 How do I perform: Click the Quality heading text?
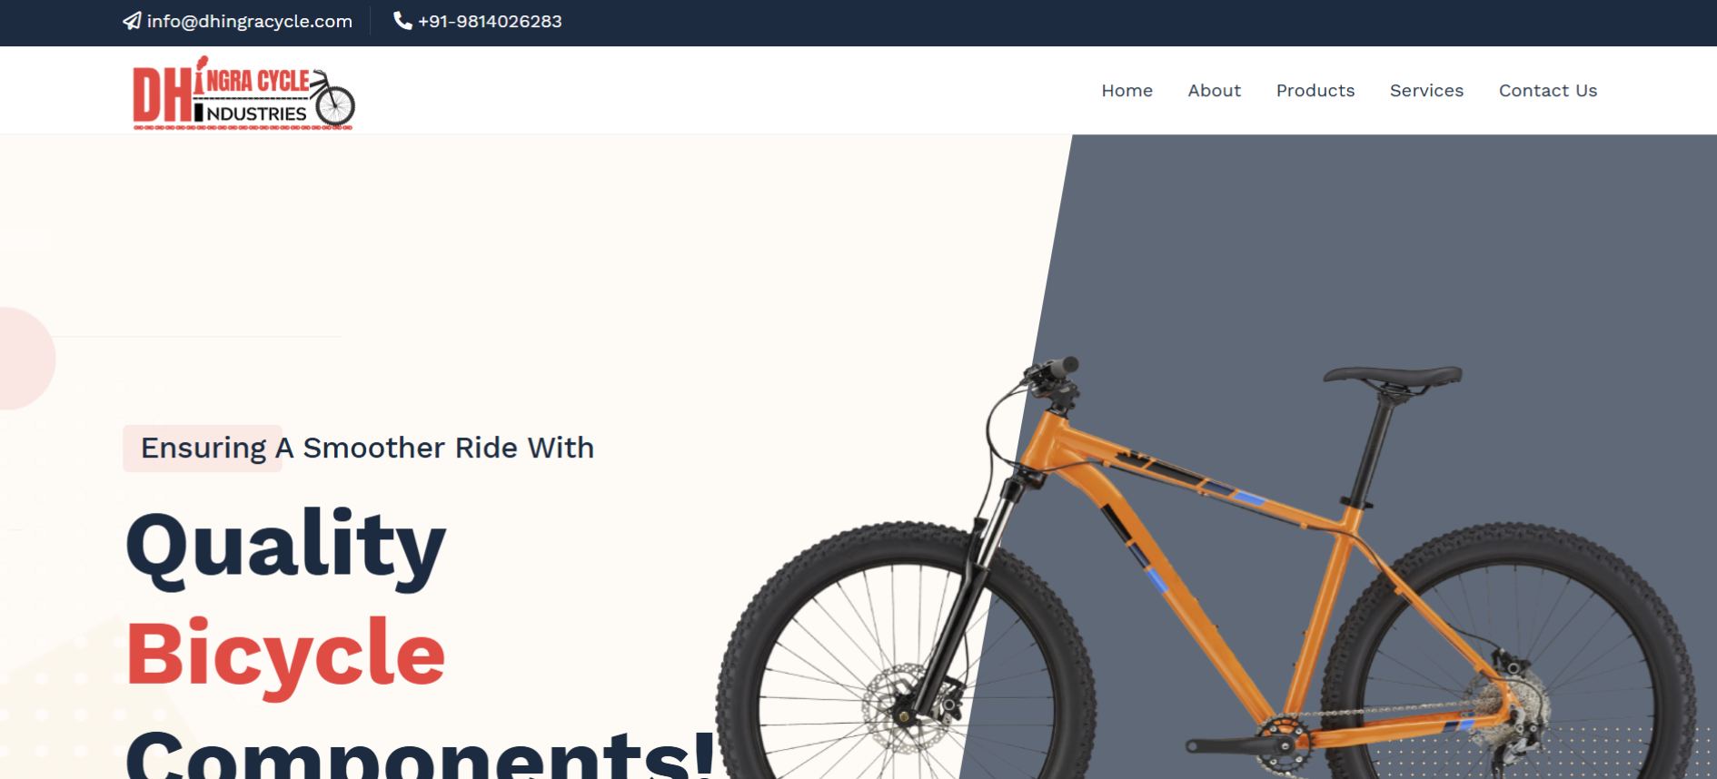(x=285, y=546)
